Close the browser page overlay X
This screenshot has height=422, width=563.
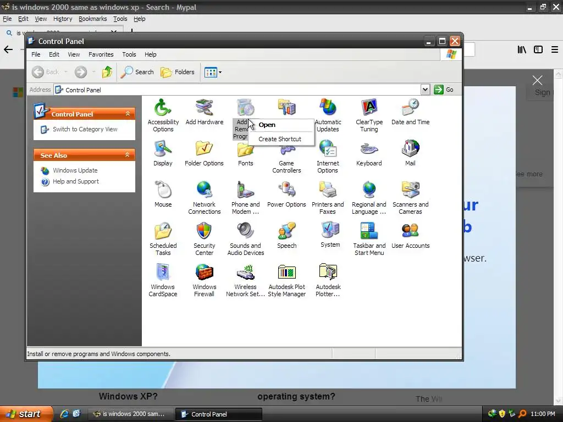tap(538, 80)
